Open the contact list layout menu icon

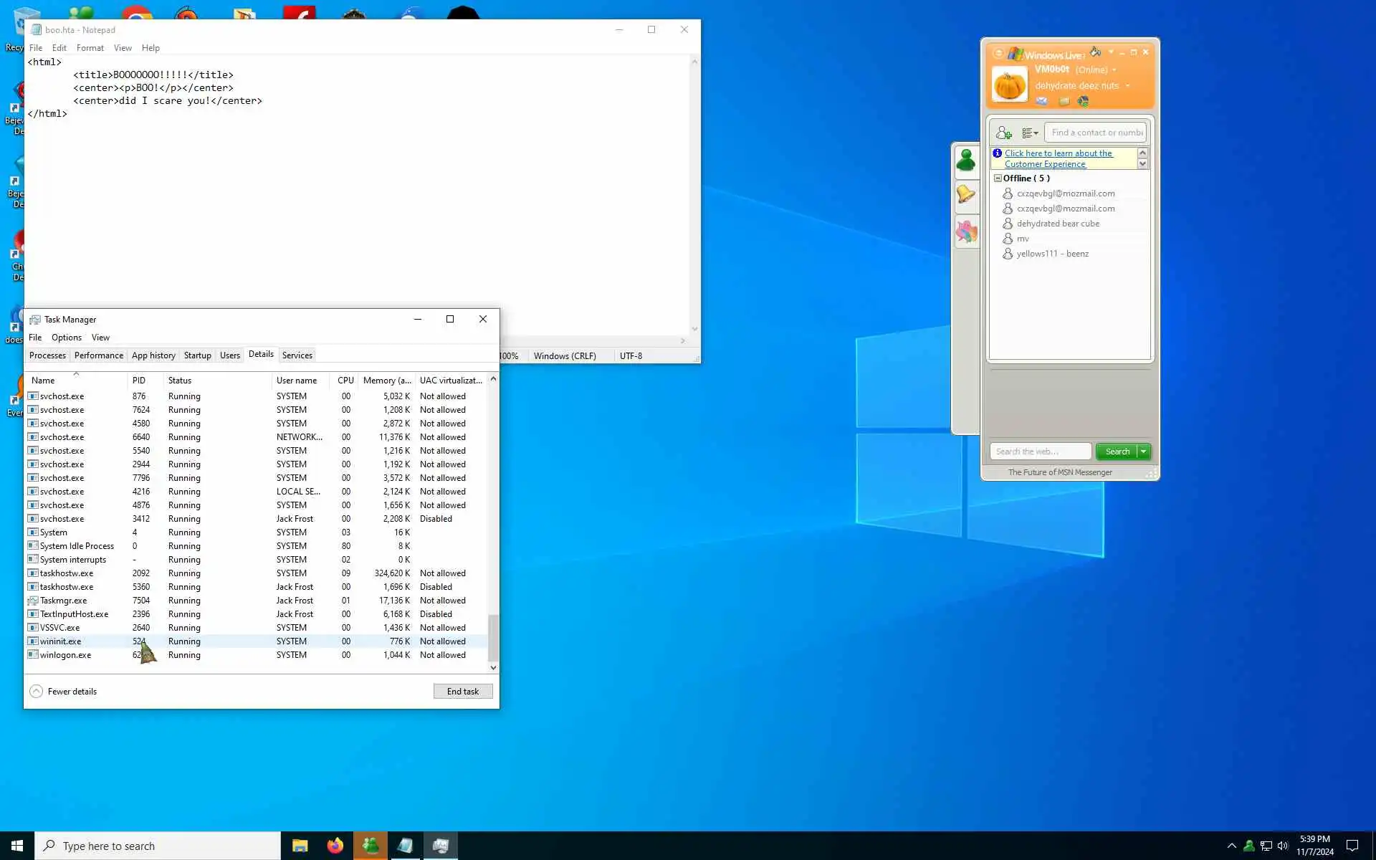(1030, 133)
